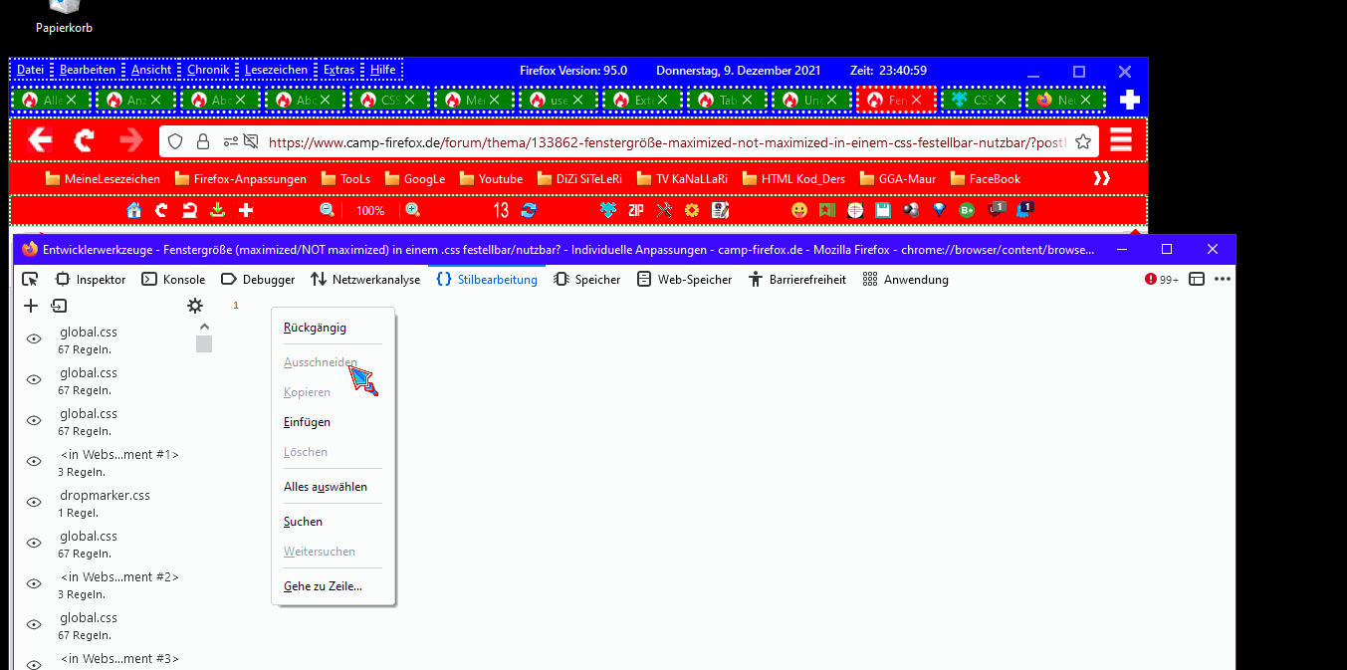Open style editor options gear
Image resolution: width=1347 pixels, height=670 pixels.
(x=195, y=306)
